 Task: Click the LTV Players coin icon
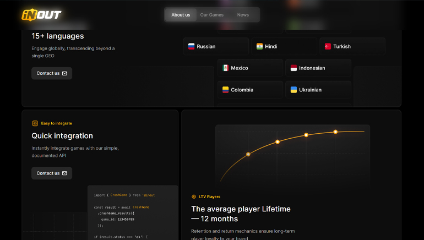[194, 197]
